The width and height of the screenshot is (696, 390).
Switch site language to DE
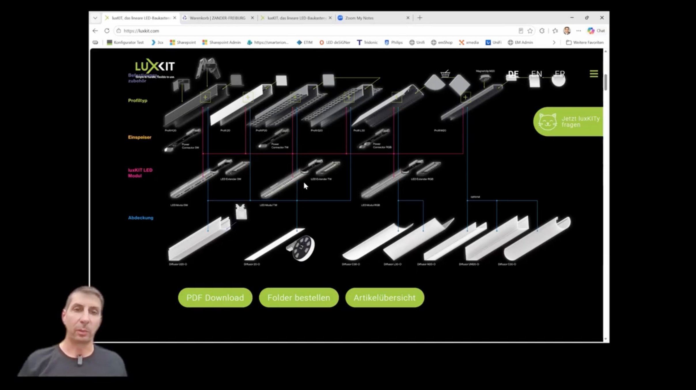tap(513, 74)
